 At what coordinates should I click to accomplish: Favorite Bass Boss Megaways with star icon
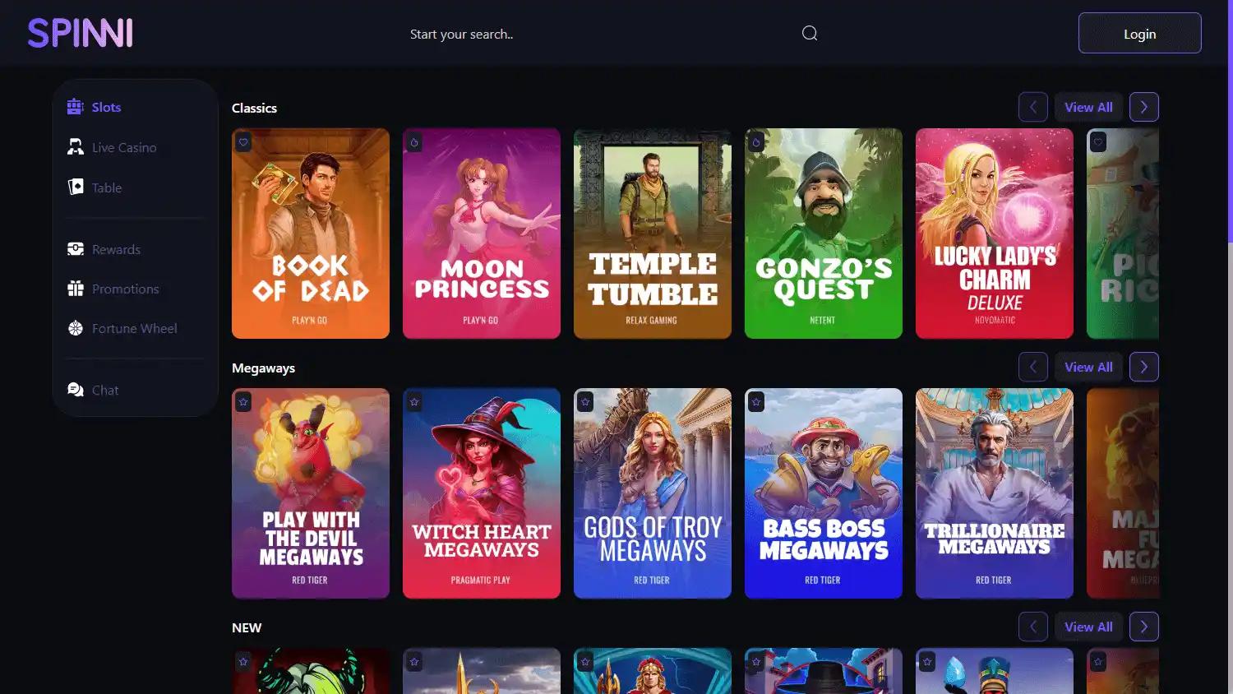click(756, 402)
